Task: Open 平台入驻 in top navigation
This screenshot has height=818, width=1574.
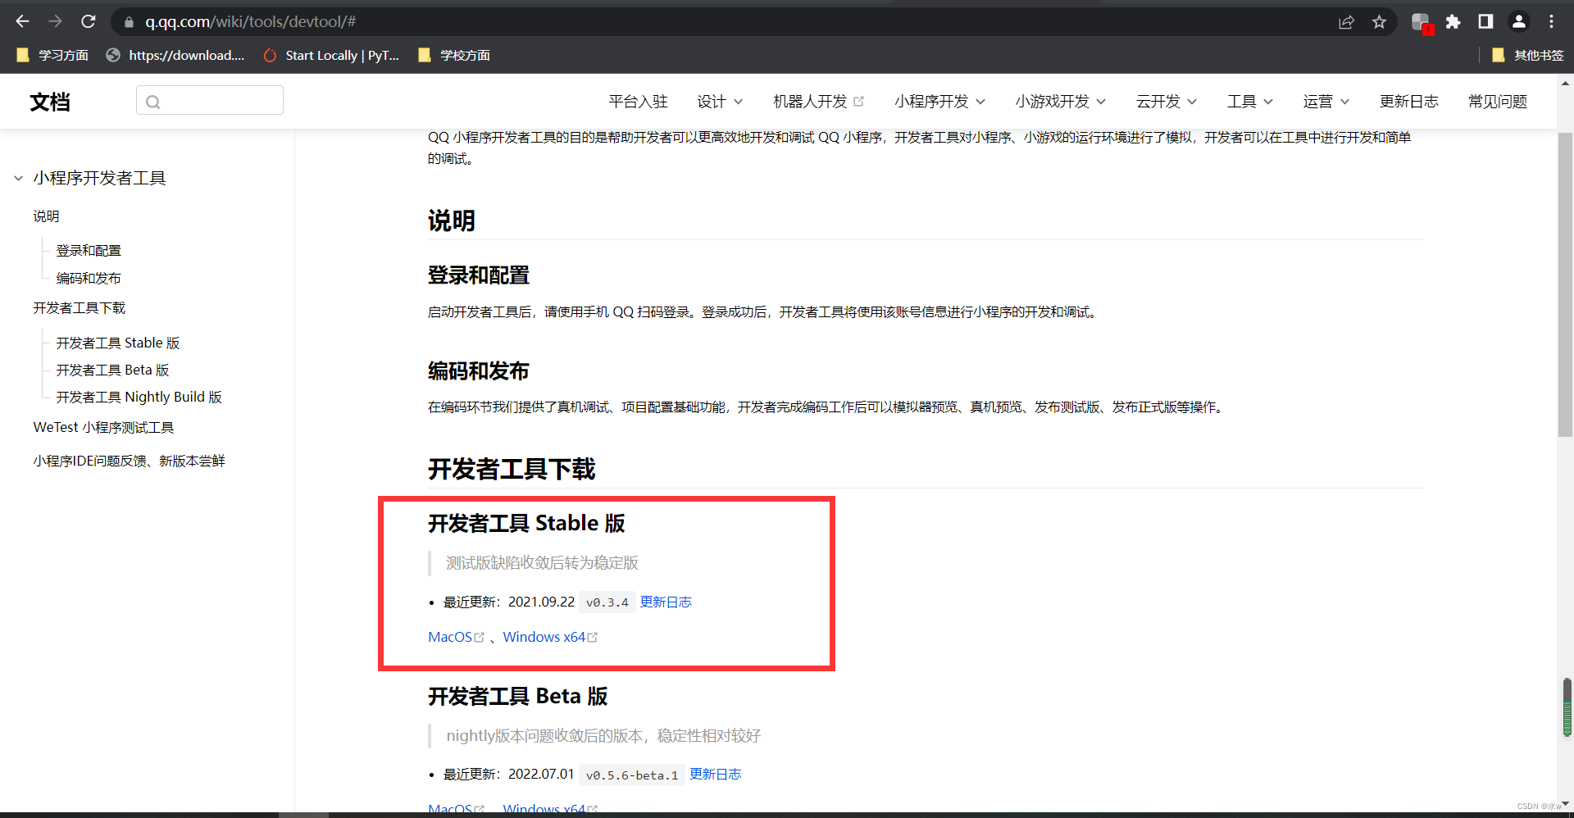Action: pos(638,102)
